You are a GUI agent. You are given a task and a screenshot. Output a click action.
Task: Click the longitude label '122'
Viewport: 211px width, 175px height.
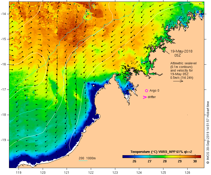point(91,173)
